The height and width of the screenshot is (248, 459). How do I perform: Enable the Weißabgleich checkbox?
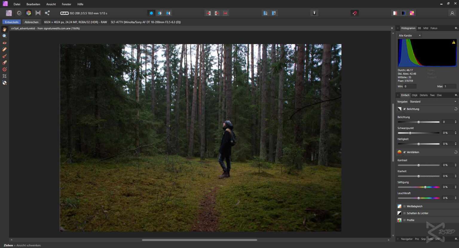405,206
